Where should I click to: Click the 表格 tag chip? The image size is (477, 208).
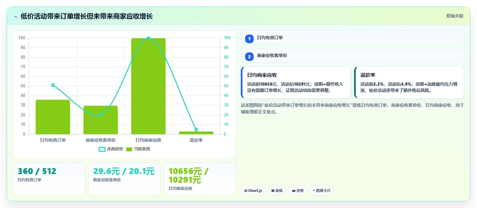pos(277,191)
